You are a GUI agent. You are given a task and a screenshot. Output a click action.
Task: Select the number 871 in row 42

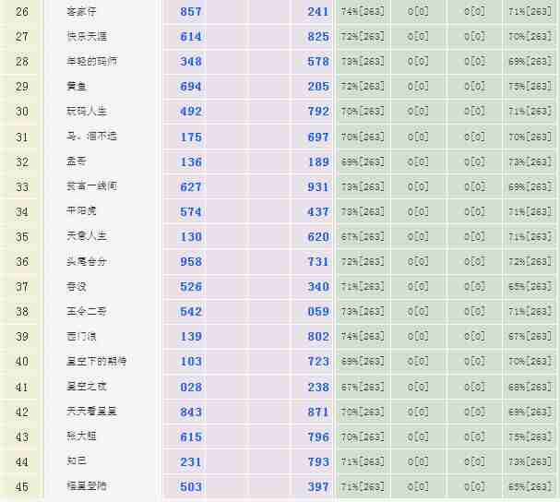[x=318, y=412]
